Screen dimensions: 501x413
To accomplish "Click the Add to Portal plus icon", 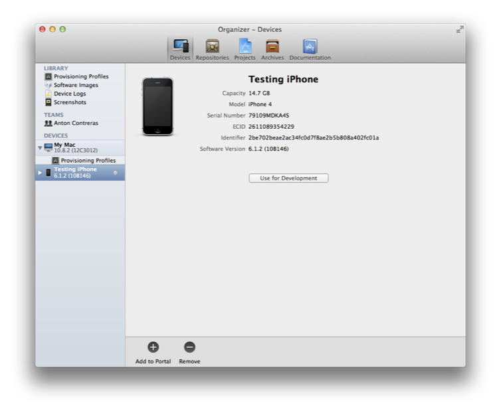I will point(153,347).
